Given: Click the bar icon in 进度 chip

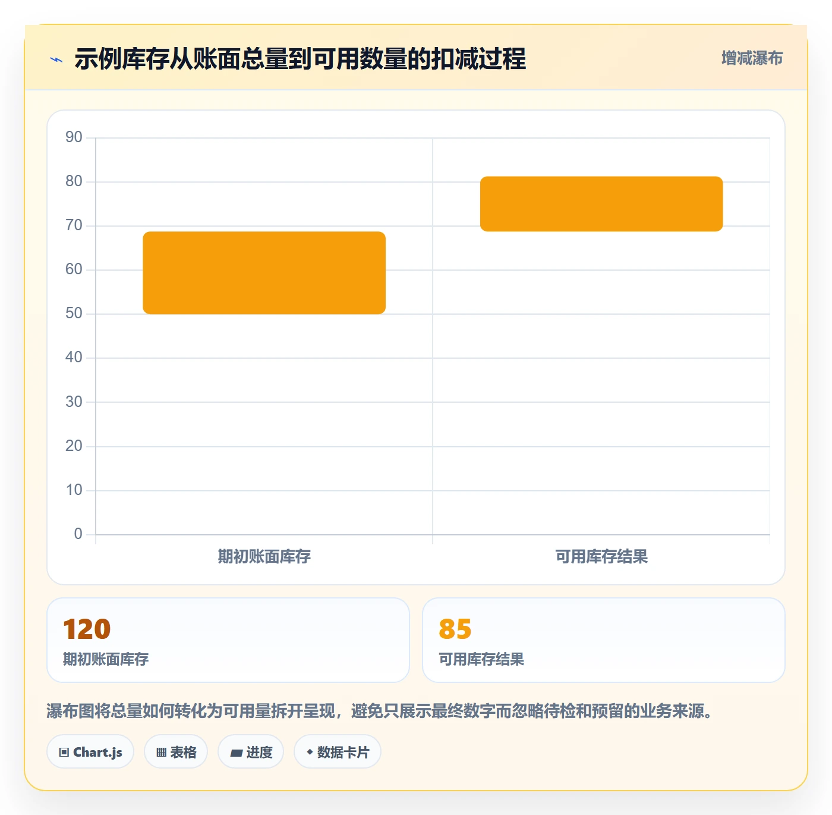Looking at the screenshot, I should coord(236,753).
